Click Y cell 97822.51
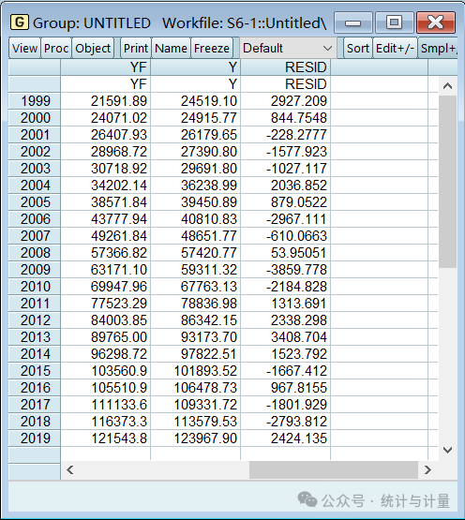The height and width of the screenshot is (520, 465). 196,354
